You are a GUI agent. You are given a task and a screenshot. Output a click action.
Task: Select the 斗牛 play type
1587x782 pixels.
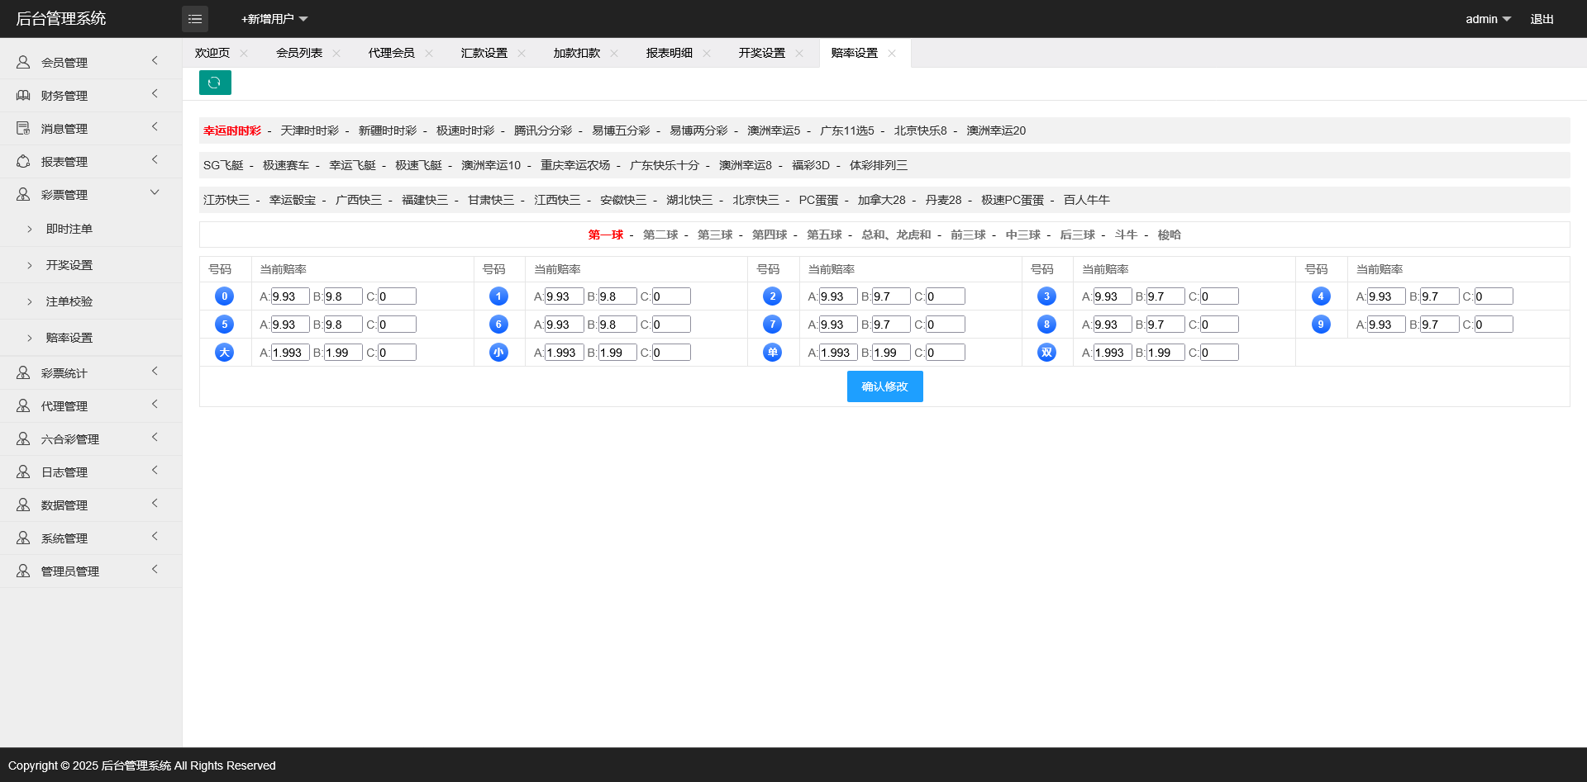(1126, 235)
